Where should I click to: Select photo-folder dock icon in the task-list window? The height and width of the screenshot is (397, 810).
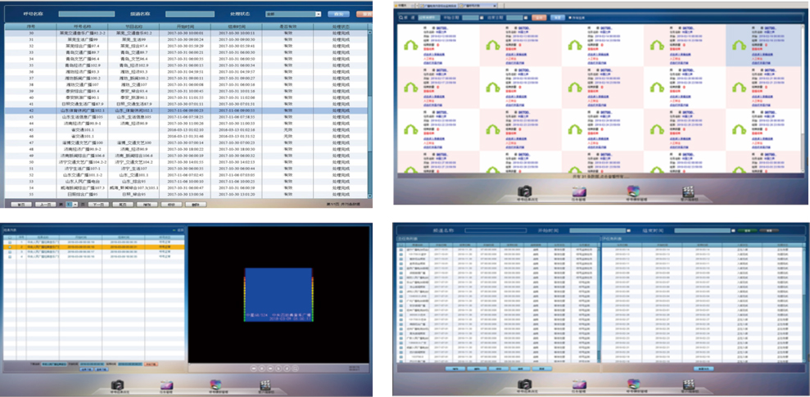pos(579,385)
